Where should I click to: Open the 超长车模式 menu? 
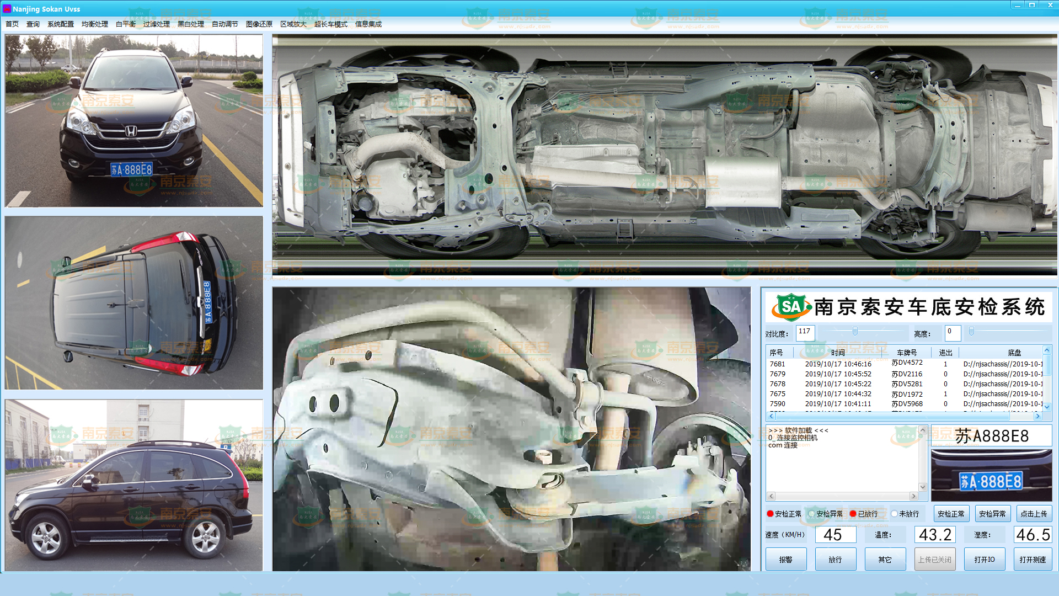tap(330, 24)
